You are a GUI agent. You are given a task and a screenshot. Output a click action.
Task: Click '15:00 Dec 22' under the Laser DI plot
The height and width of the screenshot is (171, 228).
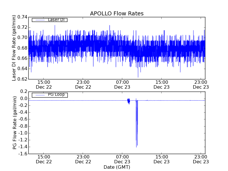coord(44,85)
